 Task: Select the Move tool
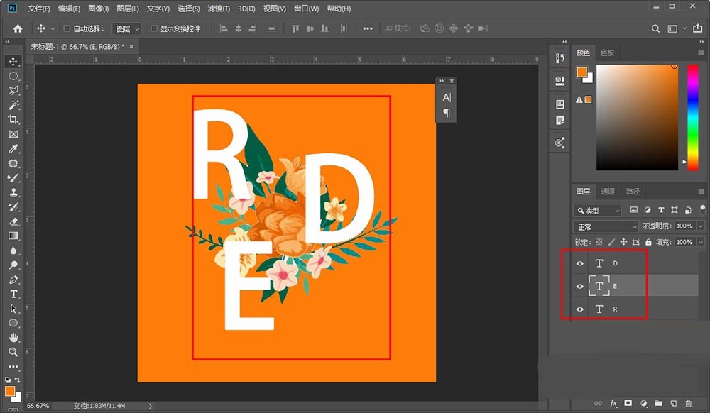tap(13, 62)
